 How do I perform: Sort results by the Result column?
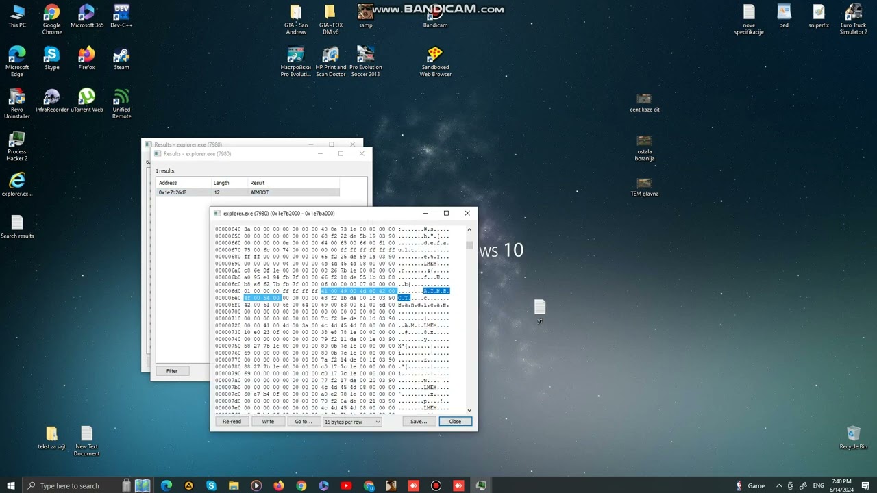coord(294,183)
